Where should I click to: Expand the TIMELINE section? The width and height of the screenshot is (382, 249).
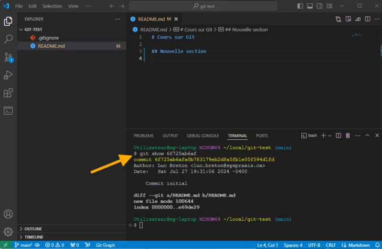[33, 237]
